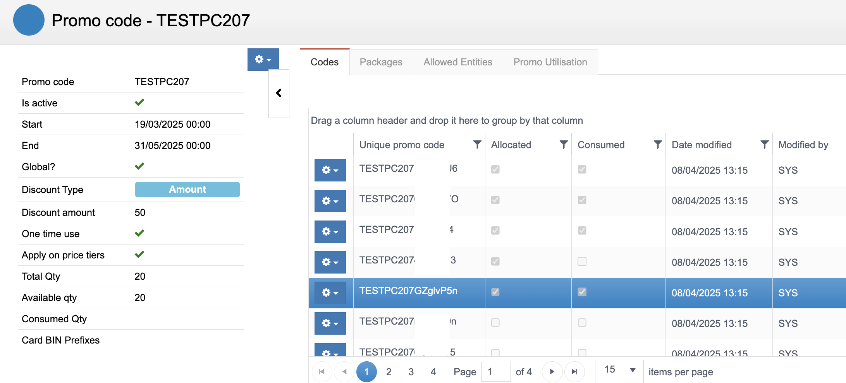
Task: Click the Consumed column filter icon
Action: (x=658, y=145)
